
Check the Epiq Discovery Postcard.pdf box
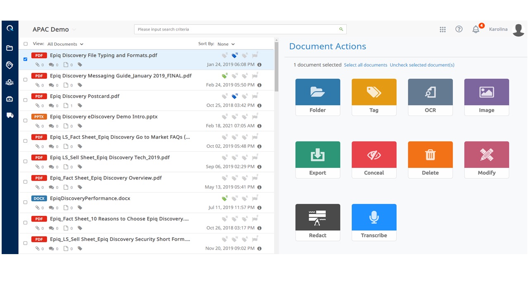(25, 100)
